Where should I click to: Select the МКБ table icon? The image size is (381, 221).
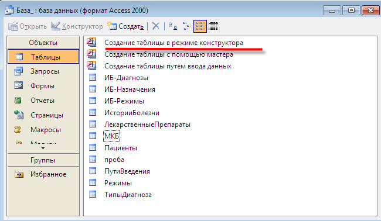pyautogui.click(x=93, y=136)
